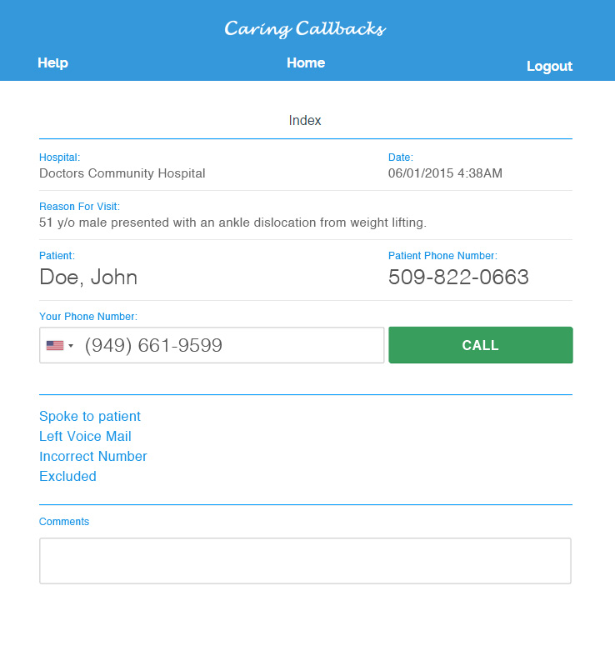Choose the Incorrect Number option
The width and height of the screenshot is (615, 646).
[93, 457]
